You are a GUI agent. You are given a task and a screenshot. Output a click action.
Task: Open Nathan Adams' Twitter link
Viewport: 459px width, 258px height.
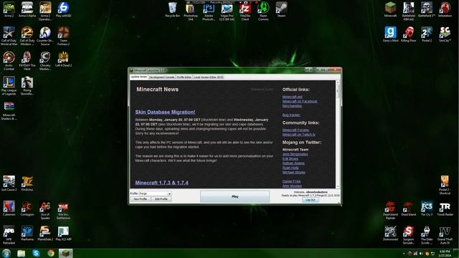click(293, 163)
